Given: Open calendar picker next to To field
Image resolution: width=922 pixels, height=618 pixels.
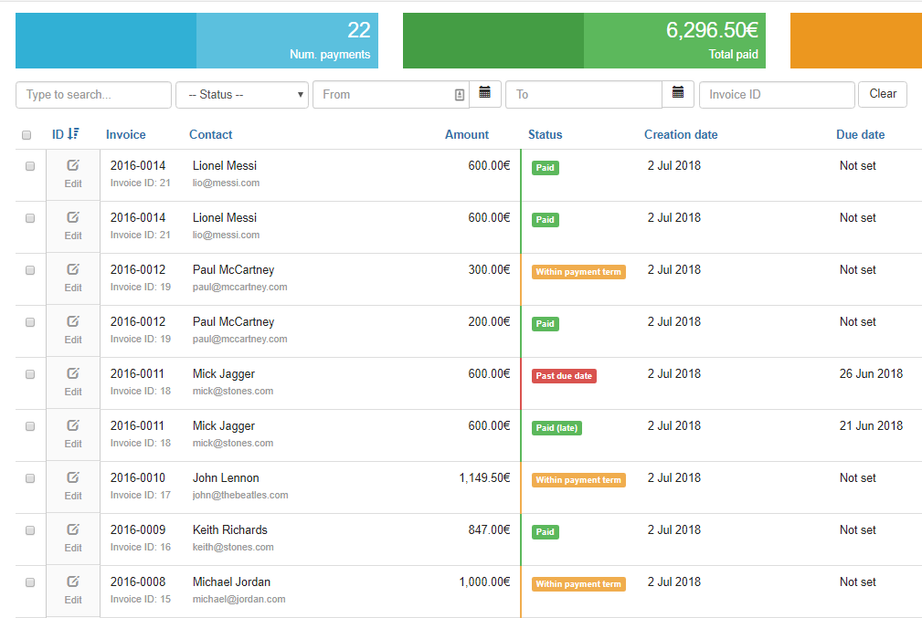Looking at the screenshot, I should [x=677, y=93].
